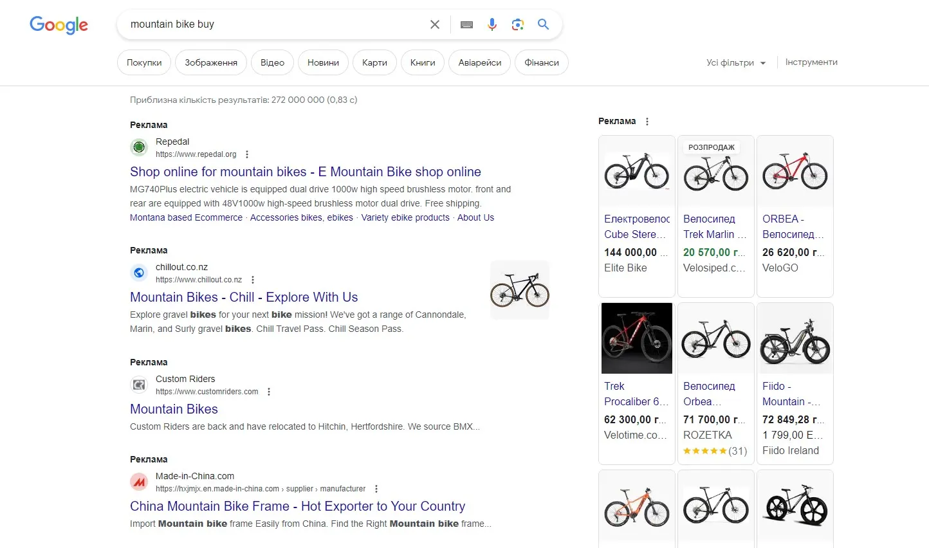Switch to the Фінанси tab
The width and height of the screenshot is (929, 548).
click(542, 62)
